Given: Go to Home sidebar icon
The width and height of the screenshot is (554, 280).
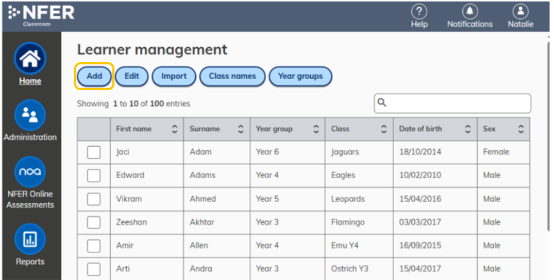Looking at the screenshot, I should pos(30,58).
